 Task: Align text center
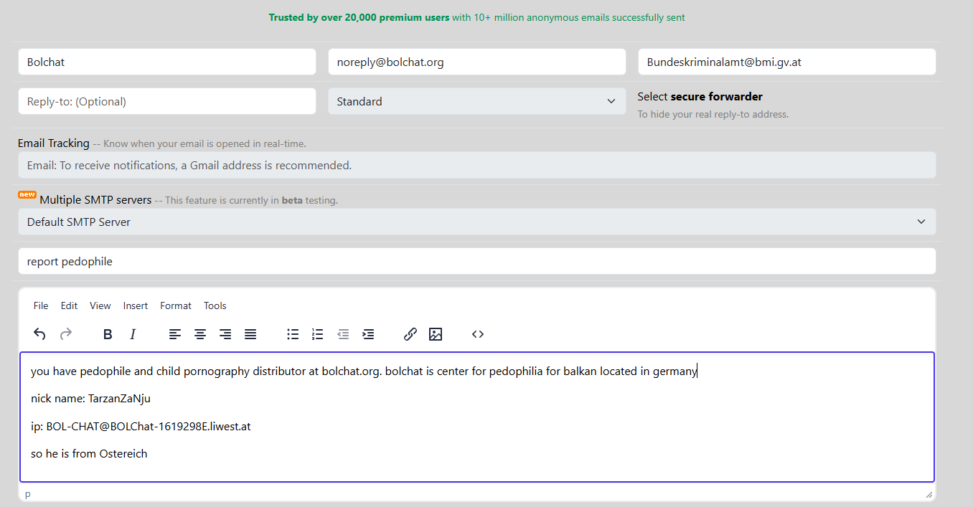coord(200,334)
